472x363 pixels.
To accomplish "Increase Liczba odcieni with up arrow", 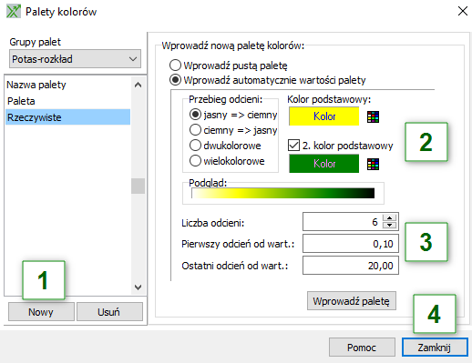I will [390, 217].
